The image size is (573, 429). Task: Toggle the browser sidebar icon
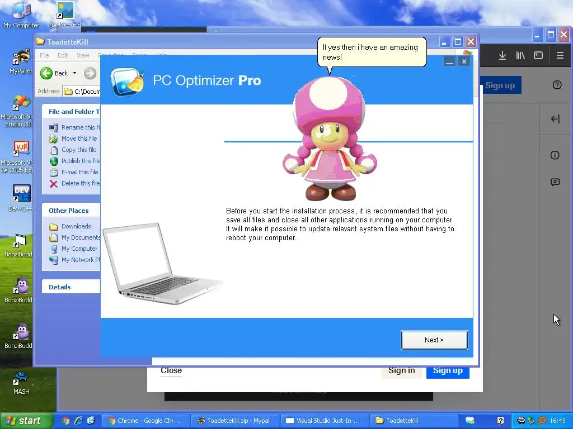538,55
